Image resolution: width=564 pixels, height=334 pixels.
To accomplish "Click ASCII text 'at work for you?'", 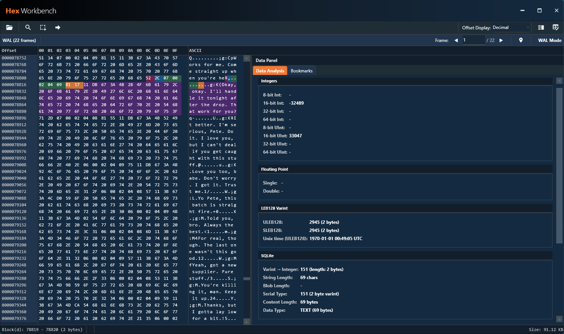I will click(x=213, y=111).
